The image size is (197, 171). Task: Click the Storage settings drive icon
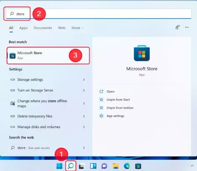point(13,79)
